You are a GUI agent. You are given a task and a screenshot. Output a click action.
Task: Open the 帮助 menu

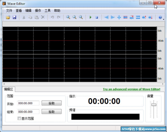[x=57, y=11]
